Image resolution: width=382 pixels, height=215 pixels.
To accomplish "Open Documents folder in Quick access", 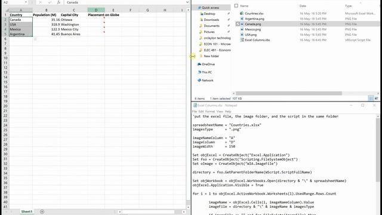I will [x=211, y=26].
